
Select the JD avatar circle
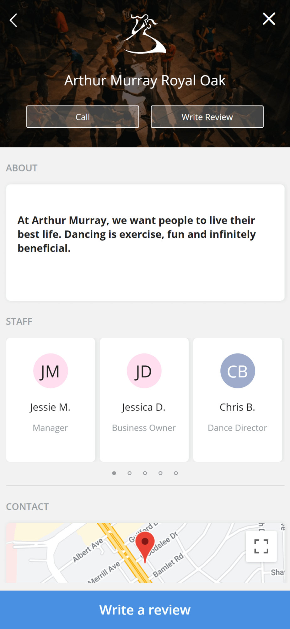coord(144,371)
